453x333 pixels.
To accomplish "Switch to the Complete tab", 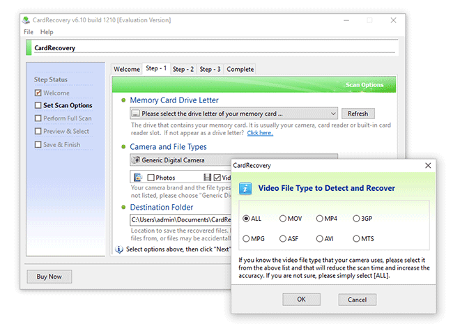I will pos(240,69).
